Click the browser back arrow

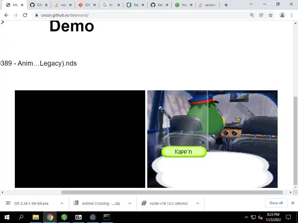pyautogui.click(x=6, y=15)
